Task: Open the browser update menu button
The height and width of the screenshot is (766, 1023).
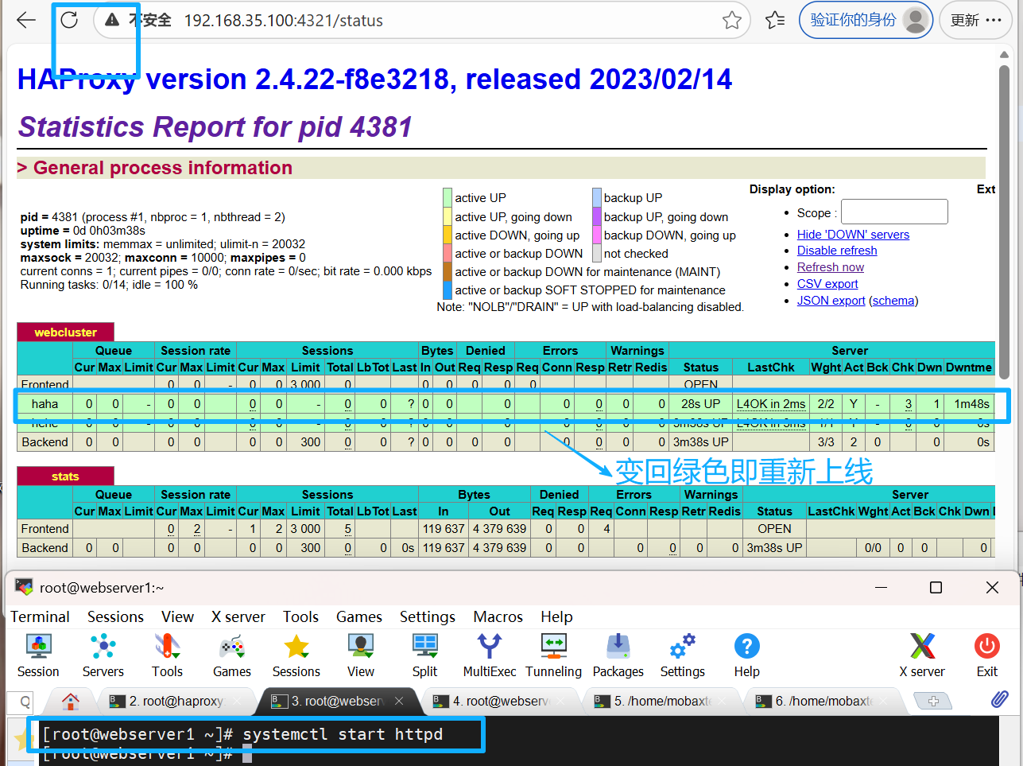Action: coord(975,20)
